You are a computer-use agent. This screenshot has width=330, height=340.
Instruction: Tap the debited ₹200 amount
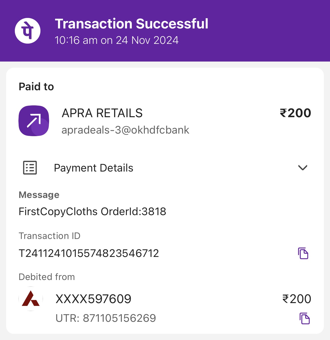297,299
